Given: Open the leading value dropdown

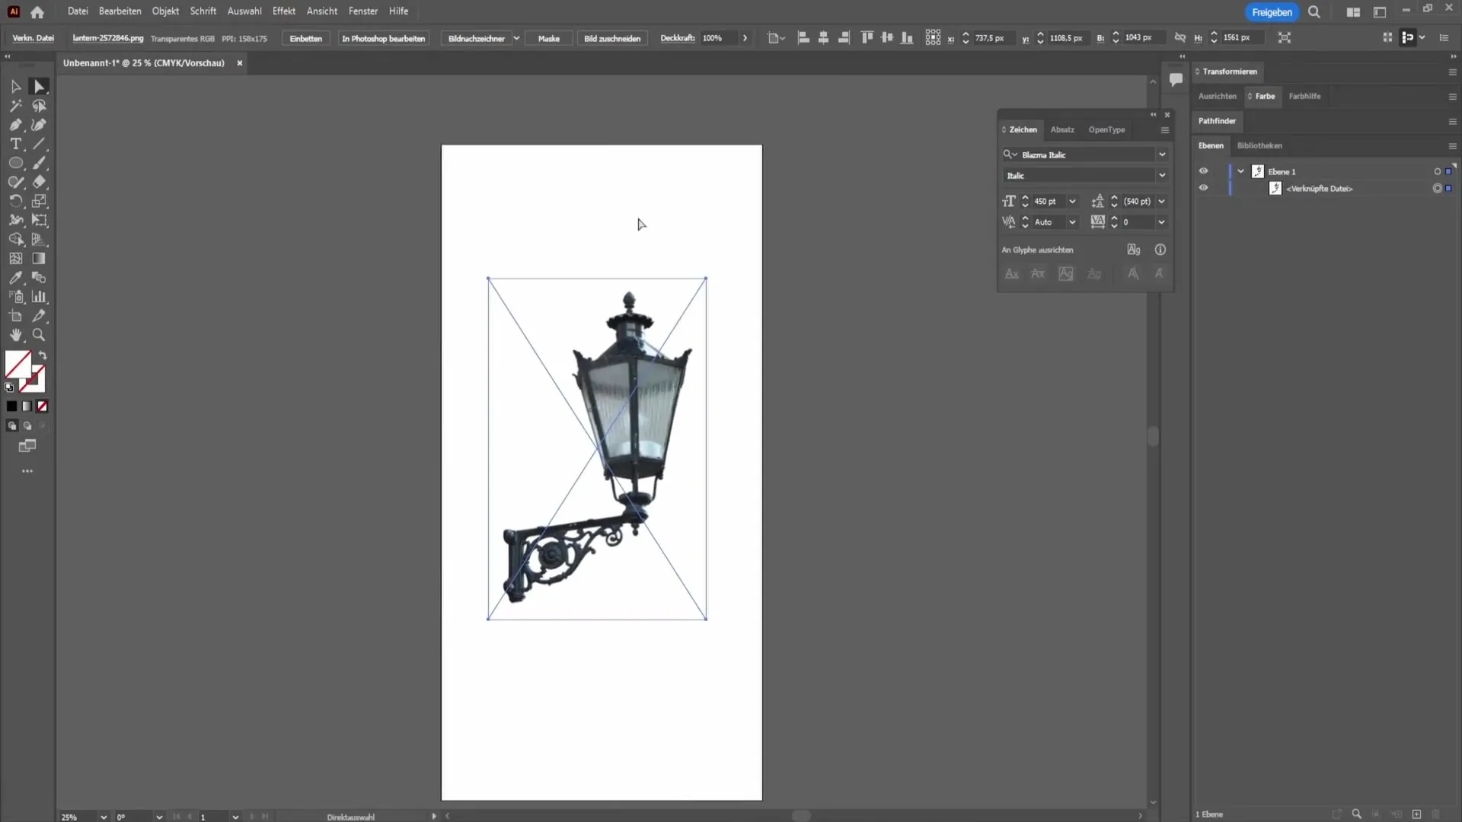Looking at the screenshot, I should (x=1162, y=202).
